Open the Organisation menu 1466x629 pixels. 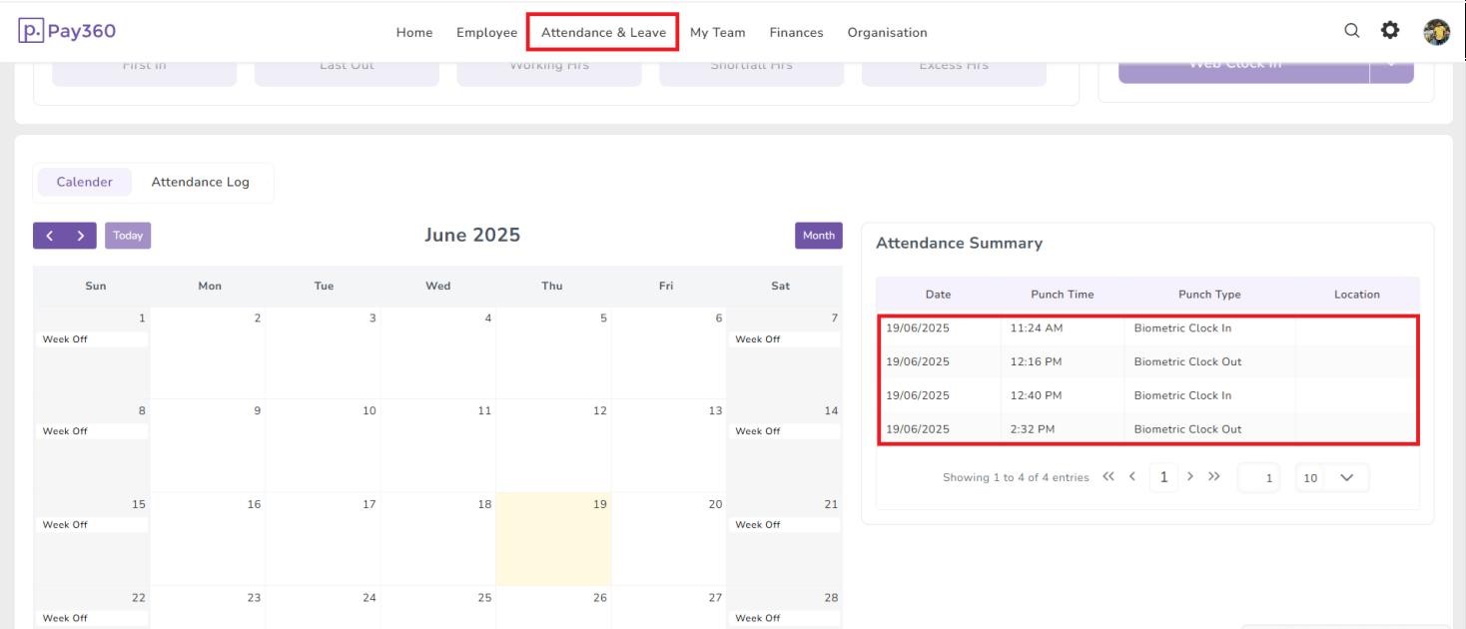[887, 32]
